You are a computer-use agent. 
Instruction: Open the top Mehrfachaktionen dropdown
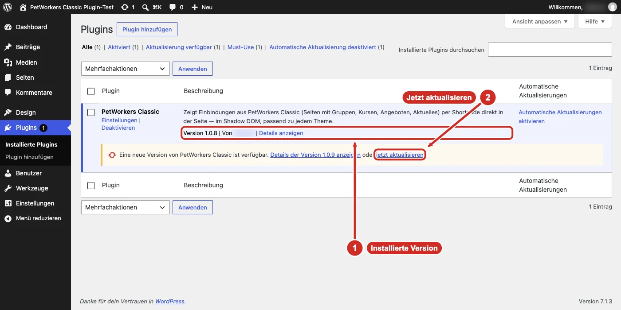pyautogui.click(x=126, y=69)
